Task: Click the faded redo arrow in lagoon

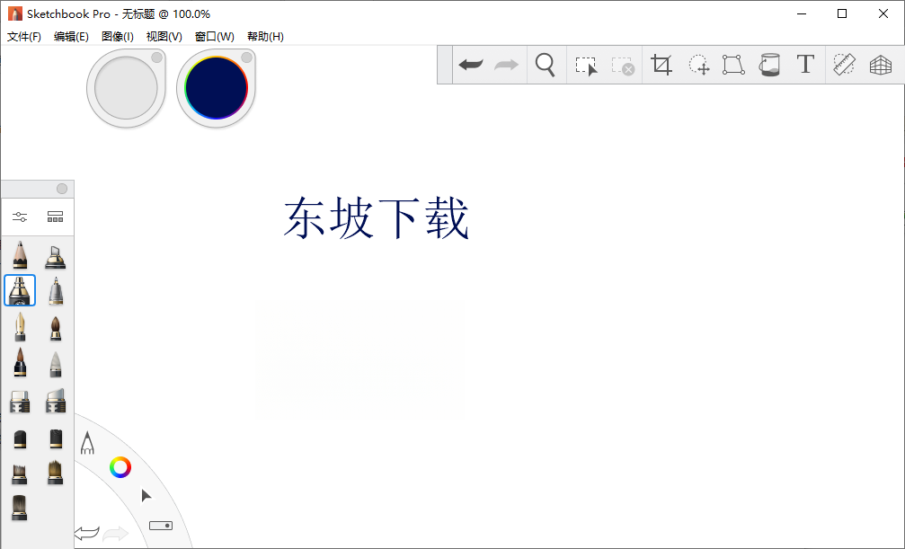Action: click(115, 533)
